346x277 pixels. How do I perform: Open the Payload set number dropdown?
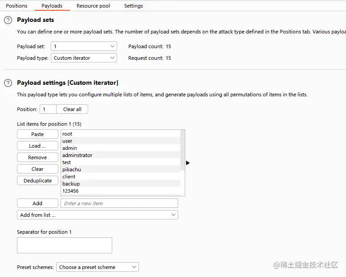(x=84, y=46)
